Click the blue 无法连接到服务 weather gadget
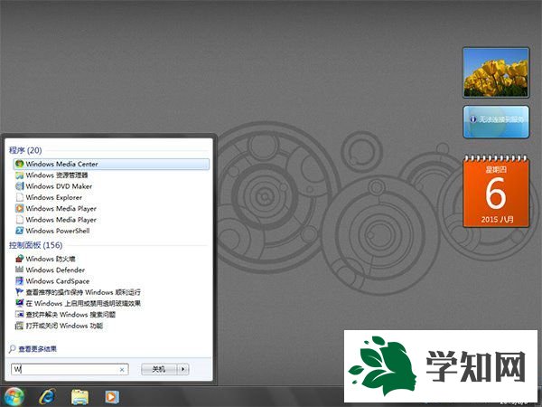542x407 pixels. [x=496, y=122]
